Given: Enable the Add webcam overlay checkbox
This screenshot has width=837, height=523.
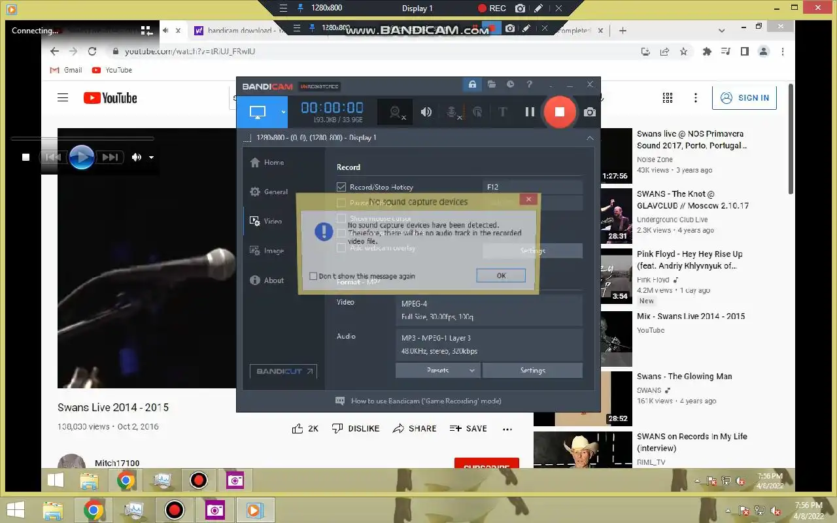Looking at the screenshot, I should 341,248.
